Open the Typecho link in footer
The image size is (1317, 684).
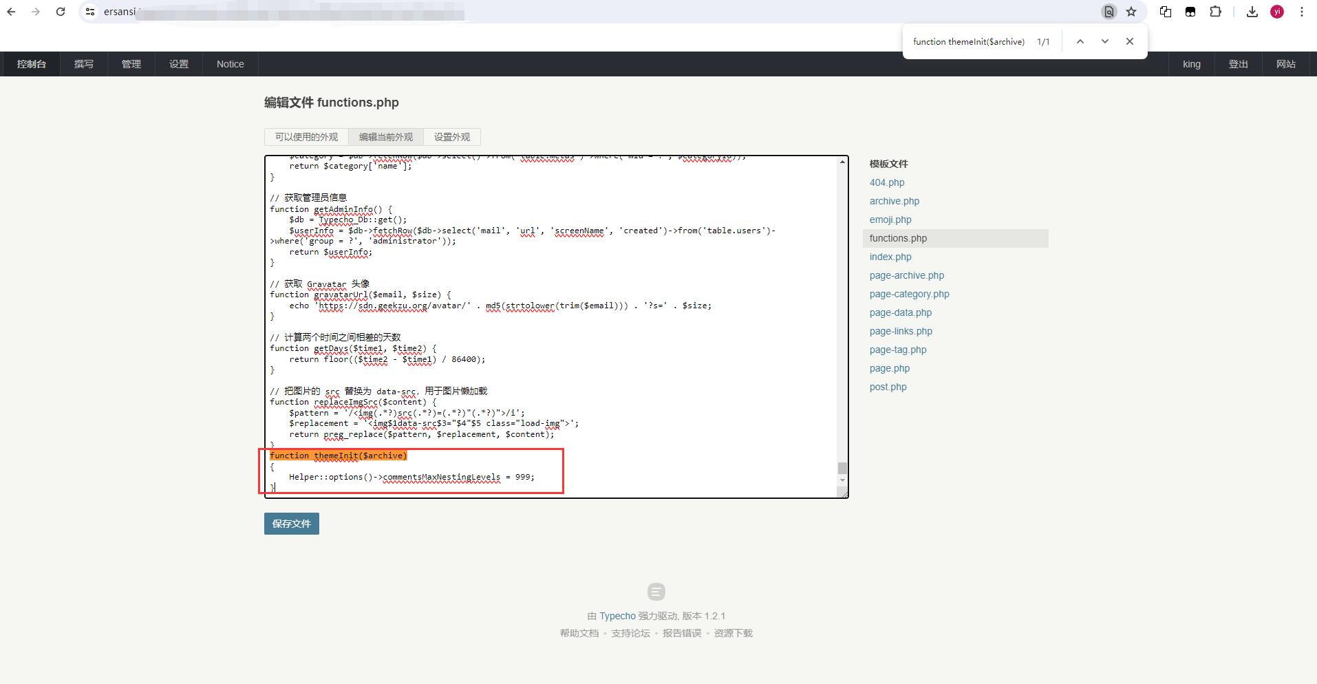click(617, 616)
